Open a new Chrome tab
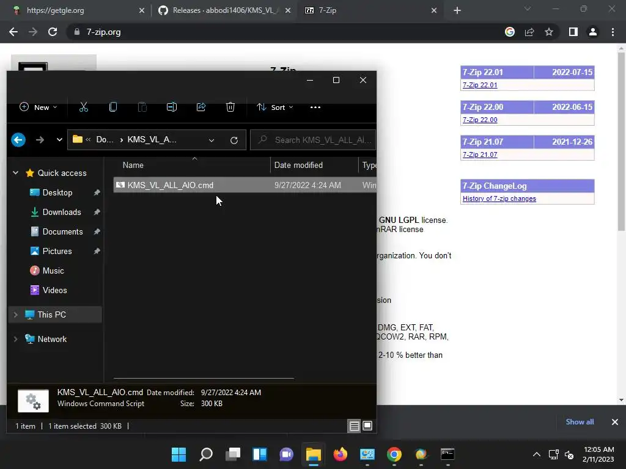Image resolution: width=626 pixels, height=469 pixels. [x=457, y=11]
